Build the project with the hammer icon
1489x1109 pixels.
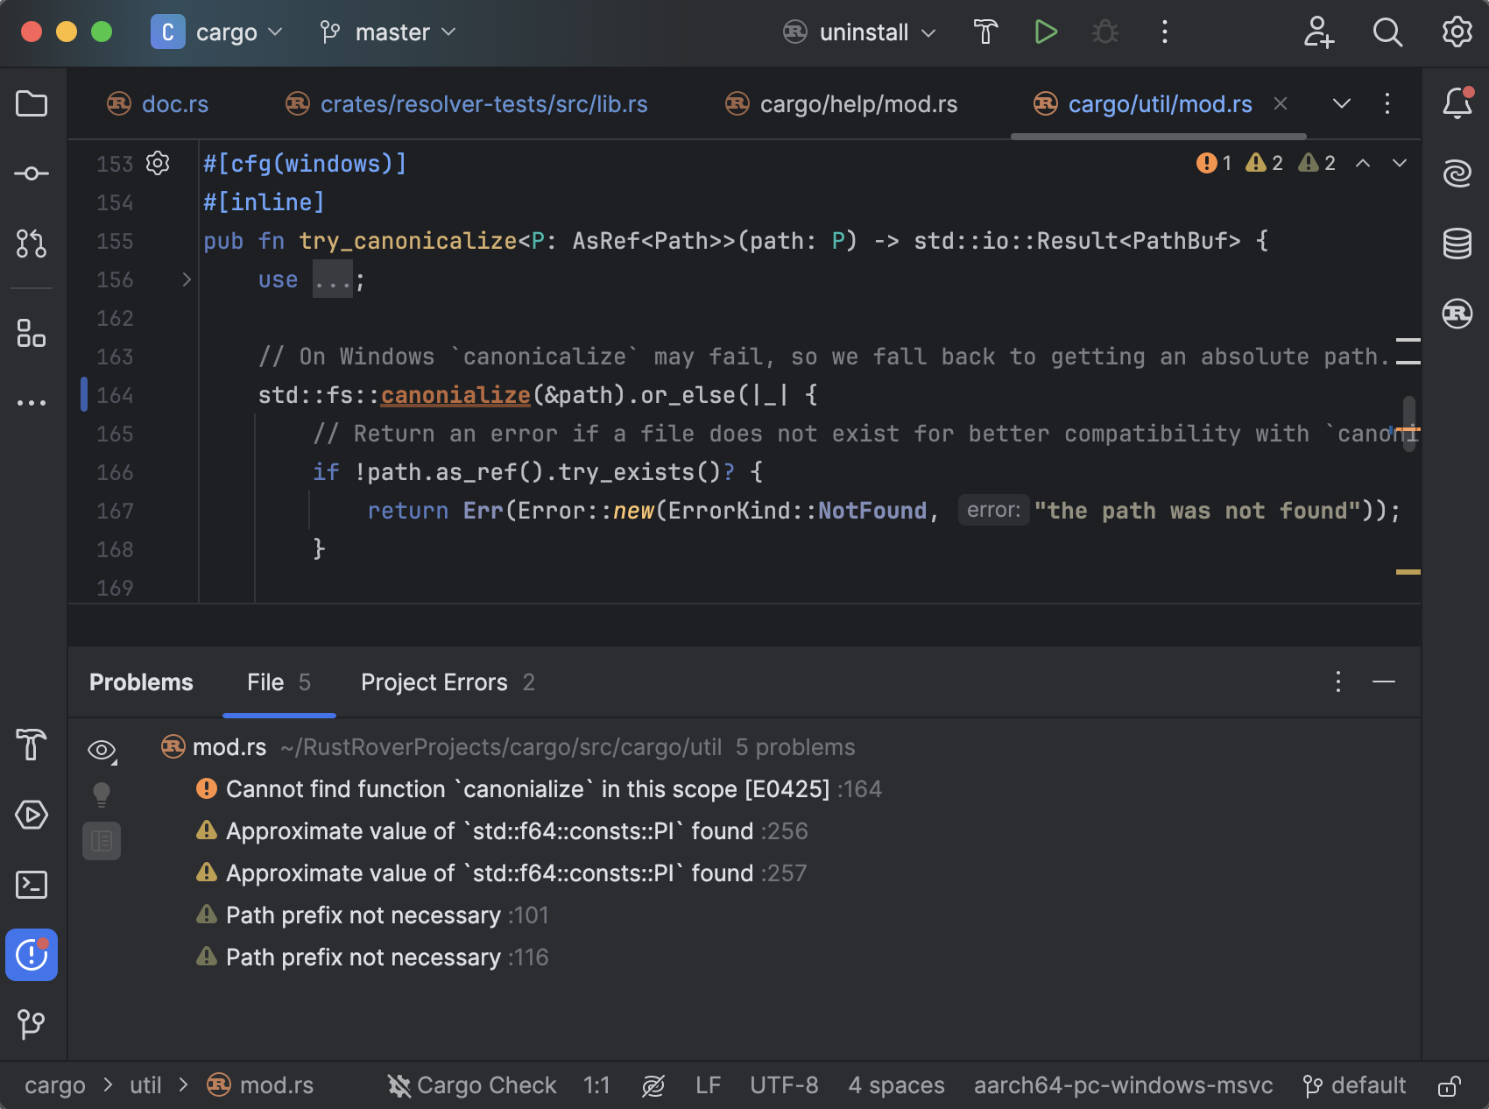point(985,32)
